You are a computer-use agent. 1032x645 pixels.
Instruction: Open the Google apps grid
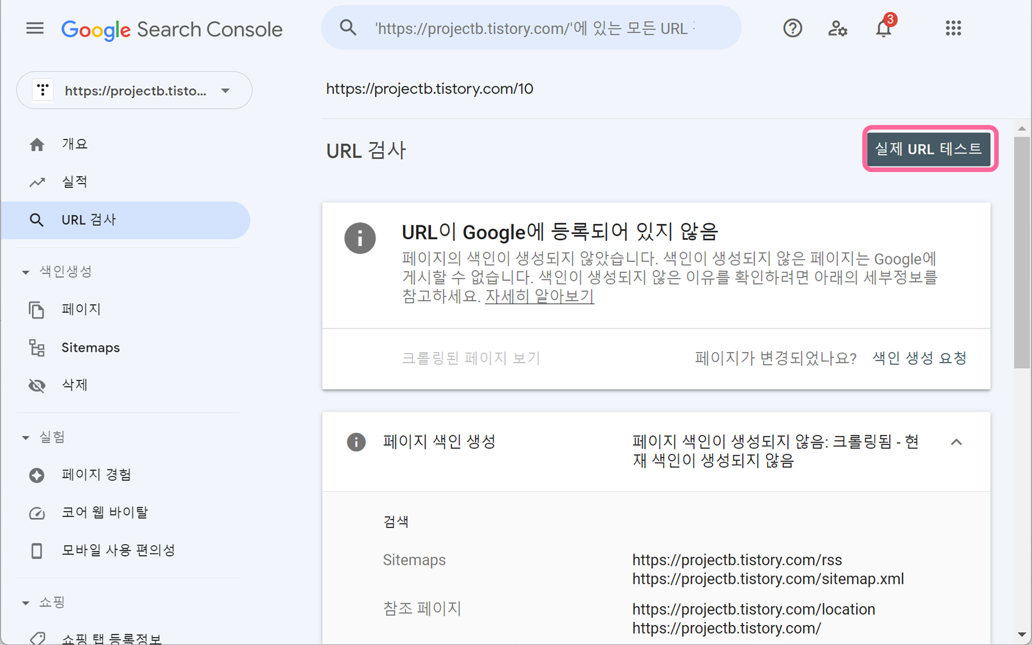953,28
